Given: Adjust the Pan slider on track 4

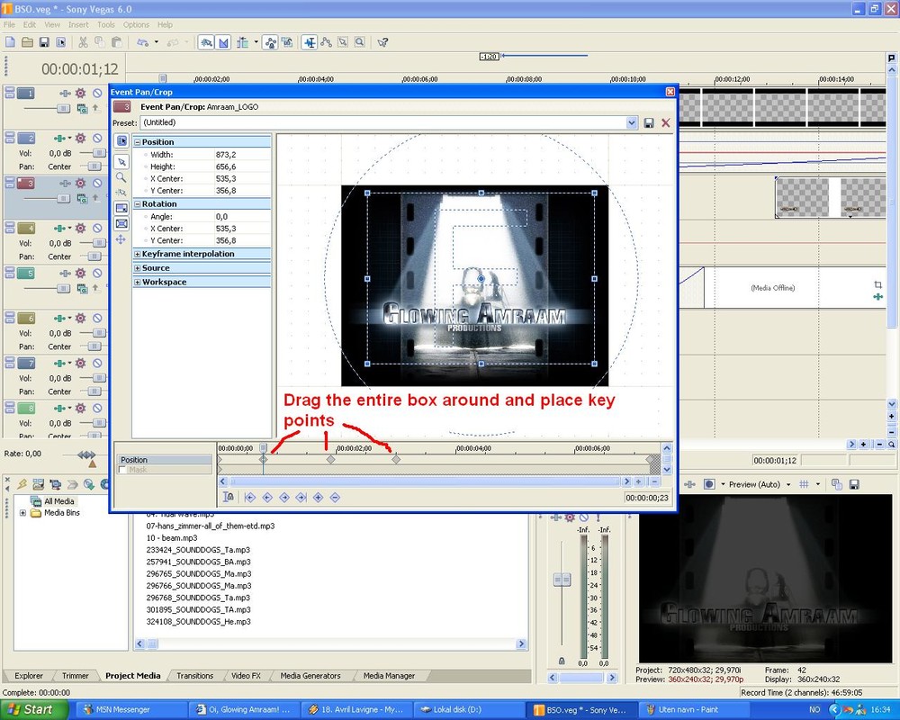Looking at the screenshot, I should coord(93,256).
